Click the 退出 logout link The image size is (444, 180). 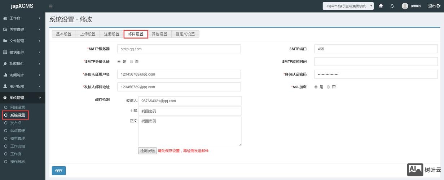(434, 6)
